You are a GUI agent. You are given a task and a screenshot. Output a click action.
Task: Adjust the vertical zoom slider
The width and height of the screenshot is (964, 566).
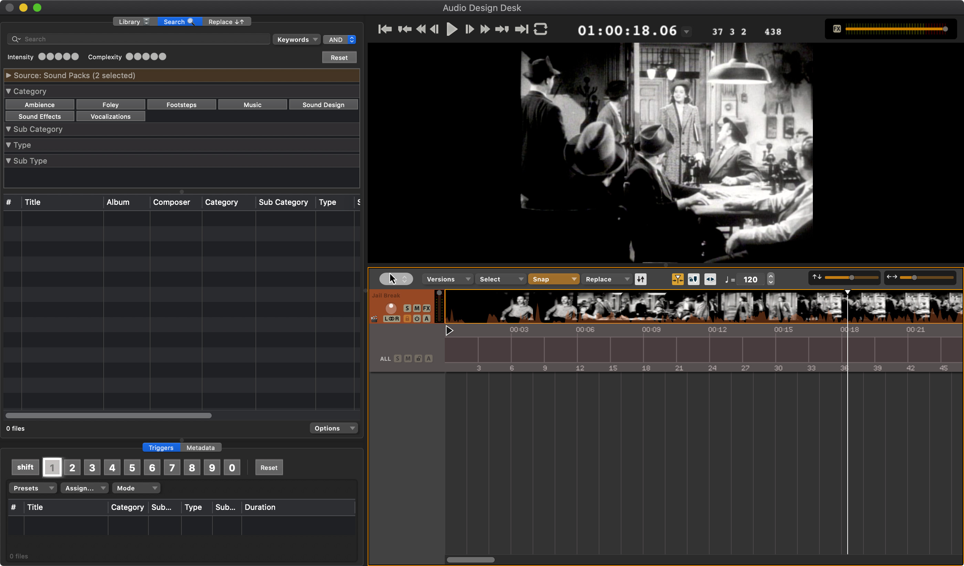pyautogui.click(x=851, y=277)
